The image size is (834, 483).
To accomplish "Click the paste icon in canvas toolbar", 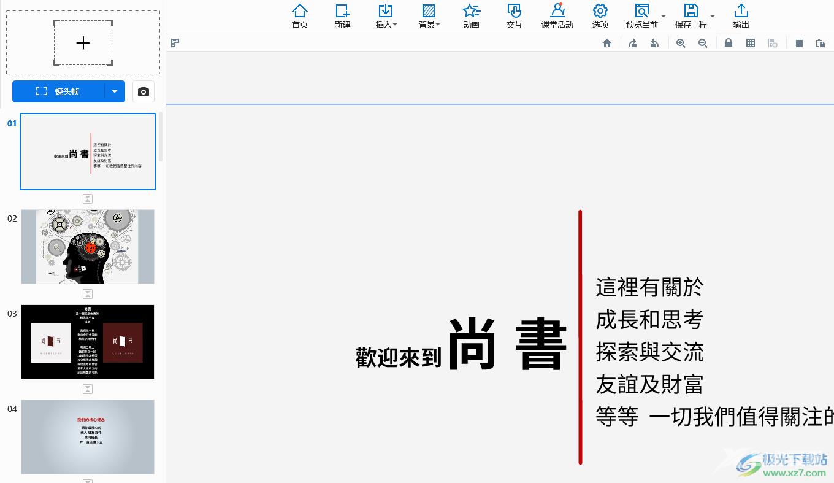I will 821,43.
